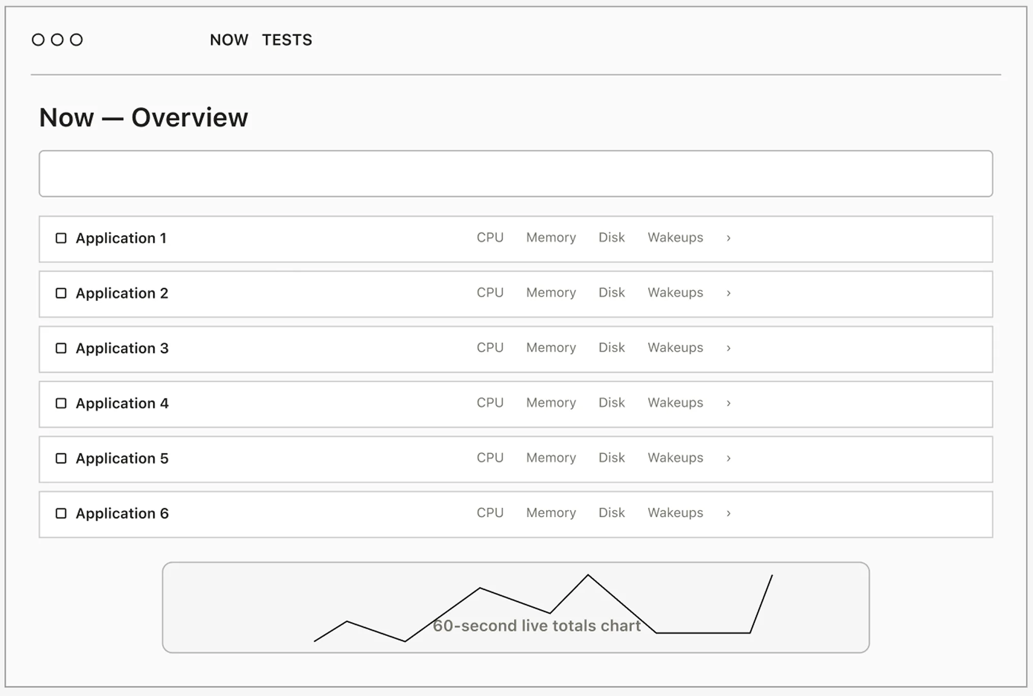Image resolution: width=1033 pixels, height=696 pixels.
Task: Select the Application 4 name label
Action: 122,403
